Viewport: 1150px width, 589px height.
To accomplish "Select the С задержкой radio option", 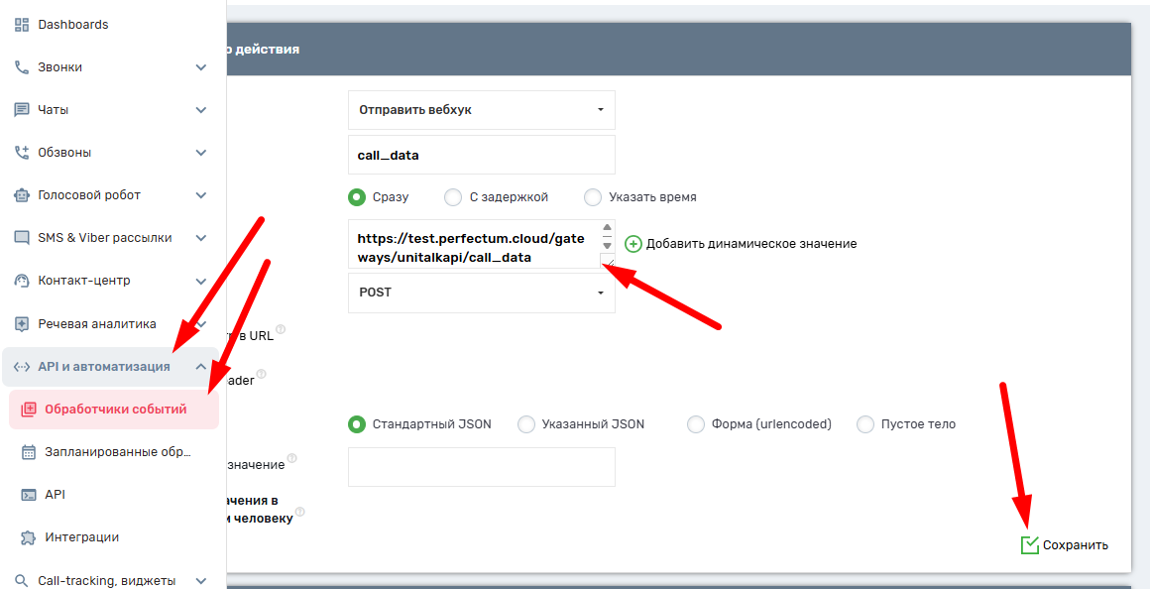I will (x=453, y=197).
